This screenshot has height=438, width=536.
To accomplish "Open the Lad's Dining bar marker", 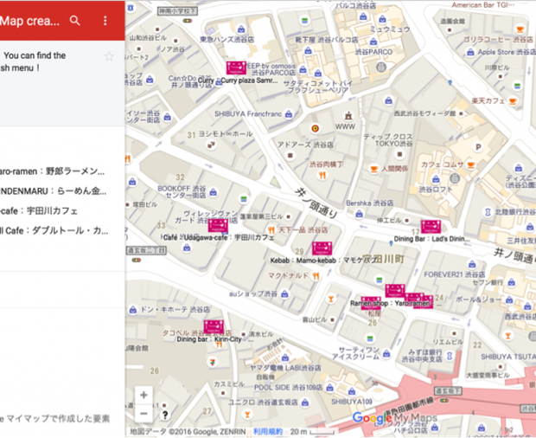I will (430, 227).
